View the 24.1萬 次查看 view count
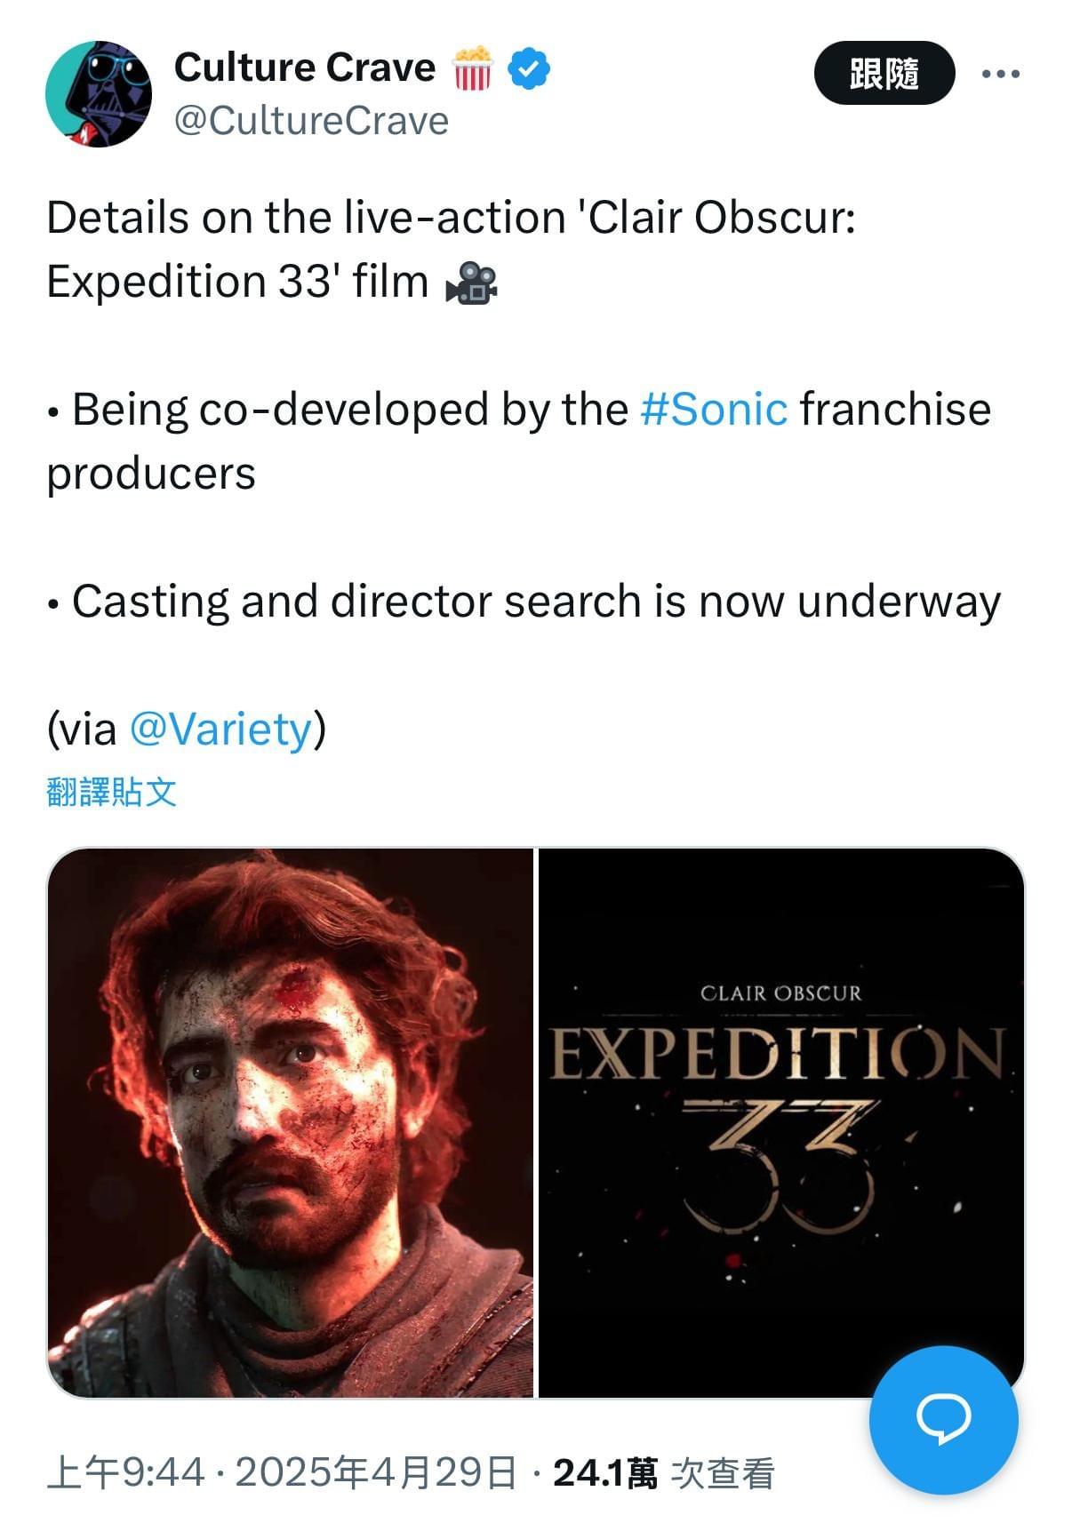Screen dimensions: 1072x1539 [663, 1473]
